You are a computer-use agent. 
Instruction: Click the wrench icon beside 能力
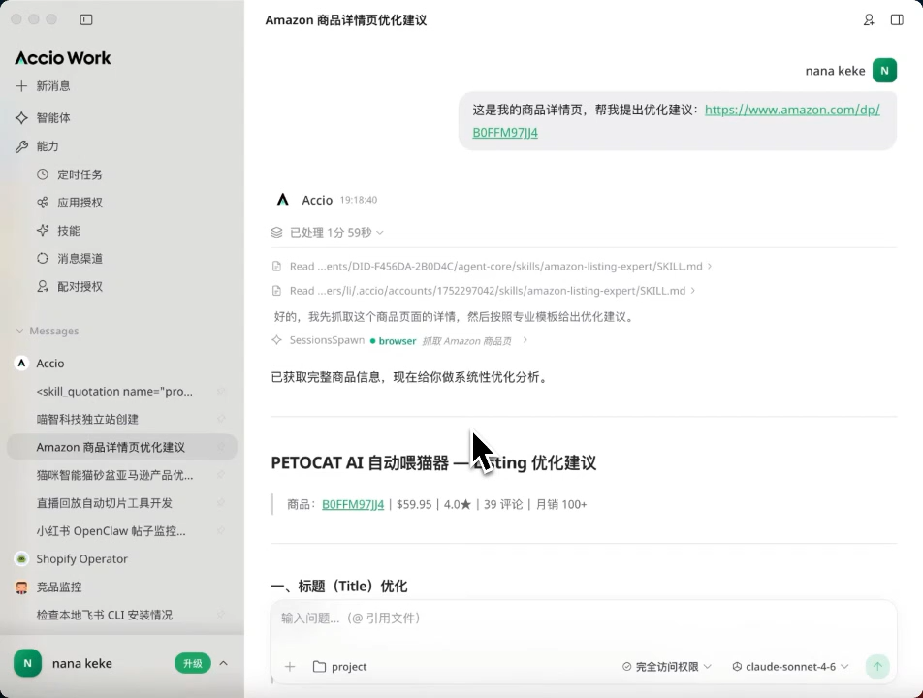[x=21, y=146]
